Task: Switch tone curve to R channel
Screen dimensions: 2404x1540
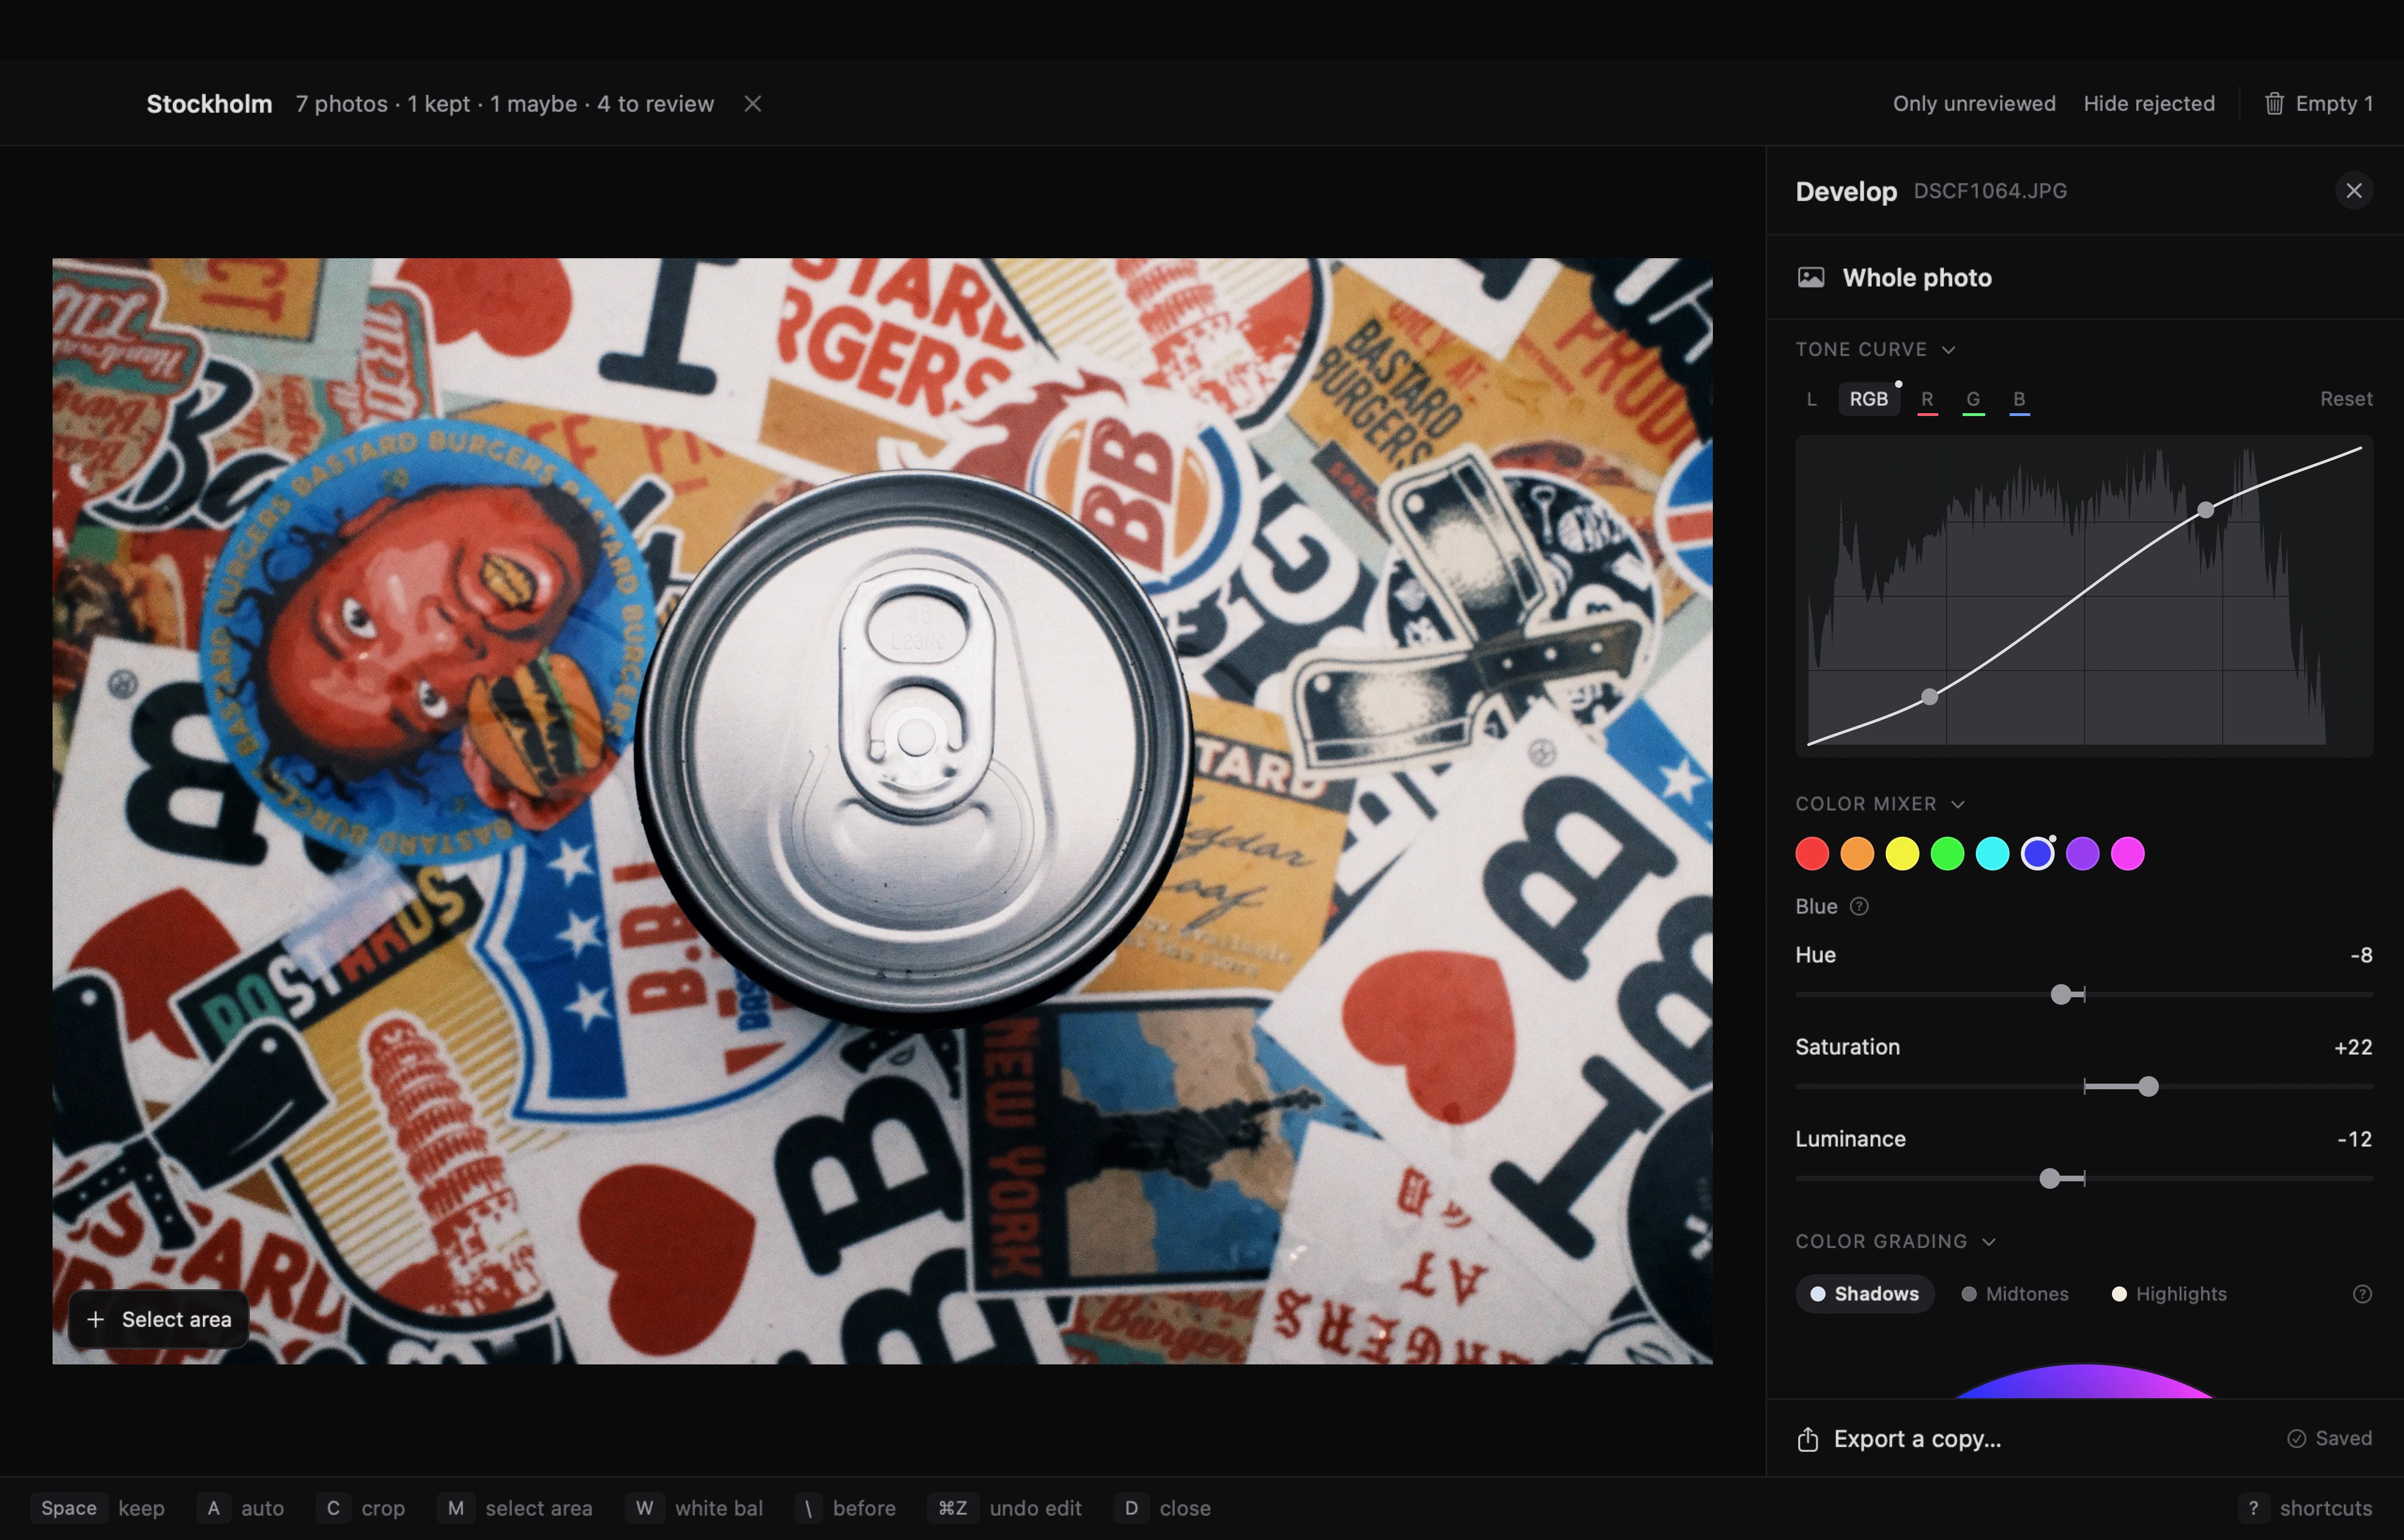Action: pos(1927,399)
